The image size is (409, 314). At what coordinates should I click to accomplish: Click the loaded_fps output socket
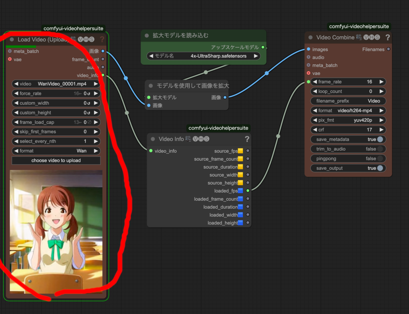[x=248, y=191]
